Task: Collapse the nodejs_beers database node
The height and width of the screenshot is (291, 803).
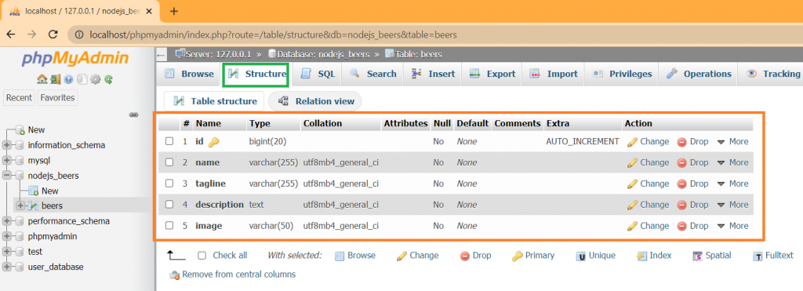Action: click(6, 176)
